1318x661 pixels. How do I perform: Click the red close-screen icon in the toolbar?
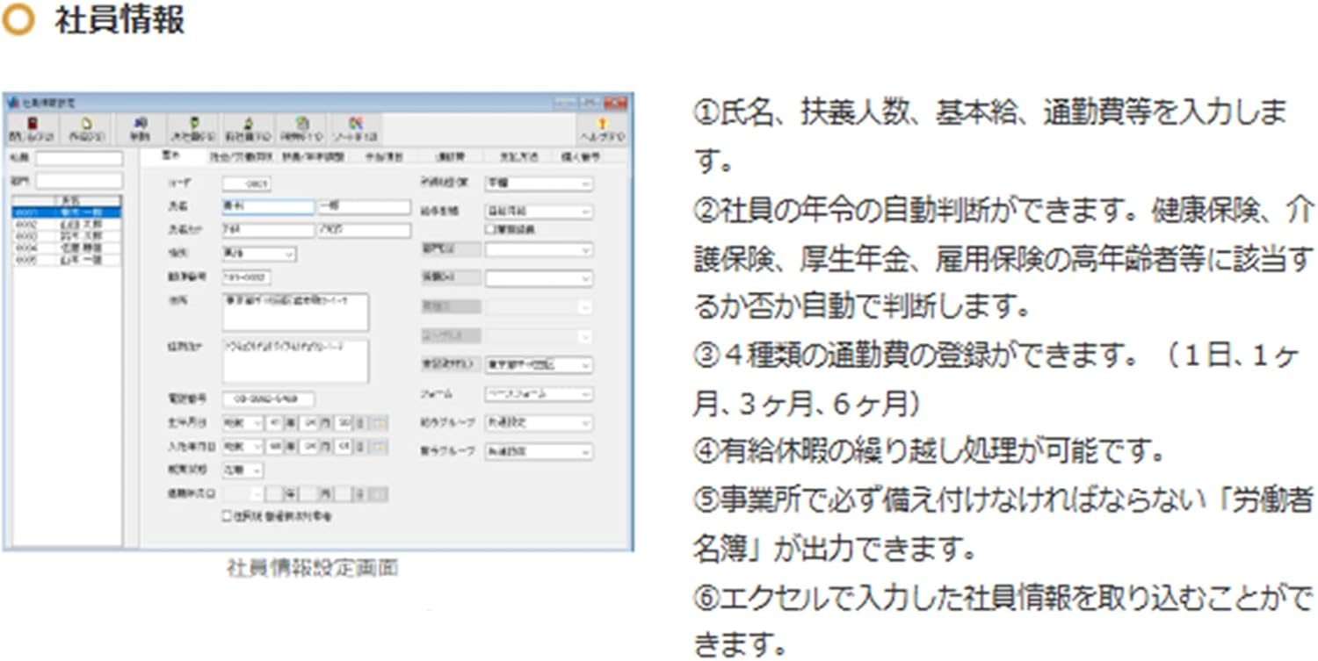(x=31, y=129)
